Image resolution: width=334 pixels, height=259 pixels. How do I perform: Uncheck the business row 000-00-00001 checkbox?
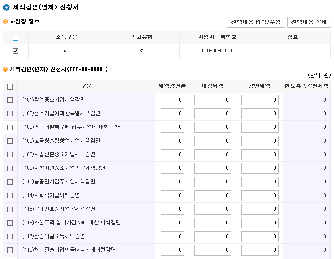(15, 51)
